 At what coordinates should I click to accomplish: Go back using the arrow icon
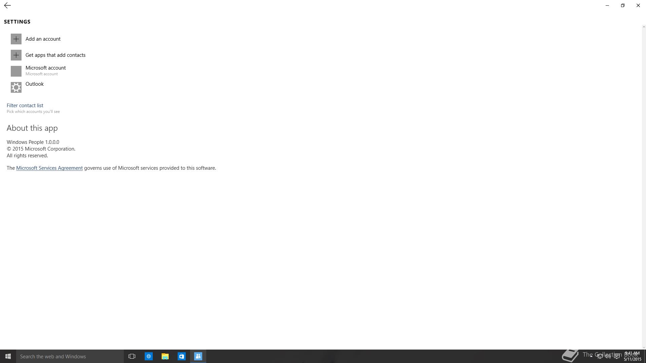click(7, 5)
